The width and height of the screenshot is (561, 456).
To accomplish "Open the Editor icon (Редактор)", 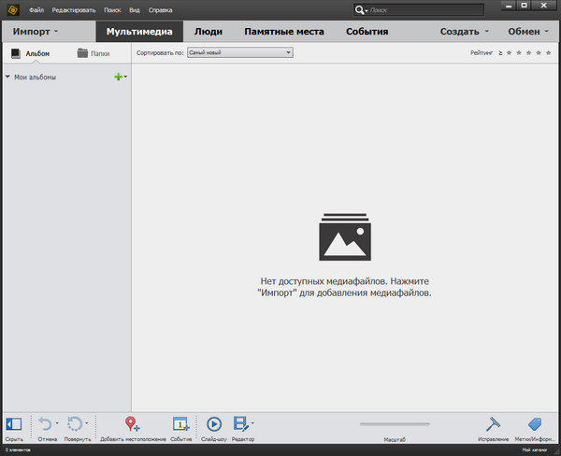I will tap(241, 425).
